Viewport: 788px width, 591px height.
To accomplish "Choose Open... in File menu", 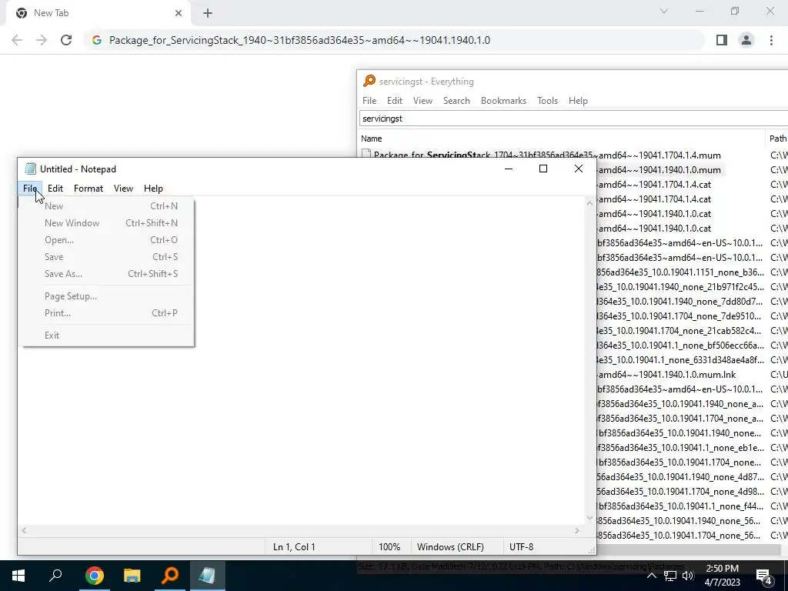I will click(x=106, y=240).
